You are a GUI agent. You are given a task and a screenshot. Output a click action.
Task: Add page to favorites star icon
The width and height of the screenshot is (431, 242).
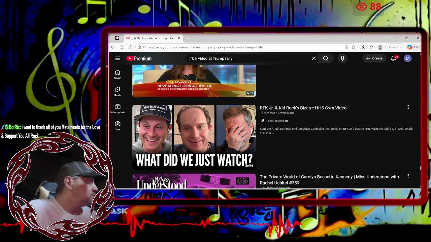tap(354, 47)
